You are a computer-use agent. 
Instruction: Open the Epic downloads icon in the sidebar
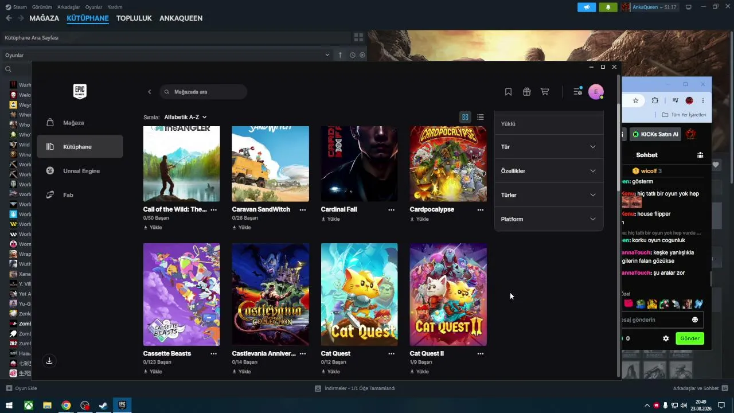tap(49, 361)
